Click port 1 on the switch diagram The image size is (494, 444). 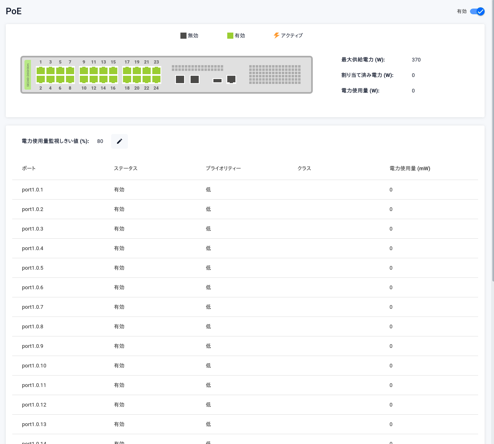coord(41,70)
